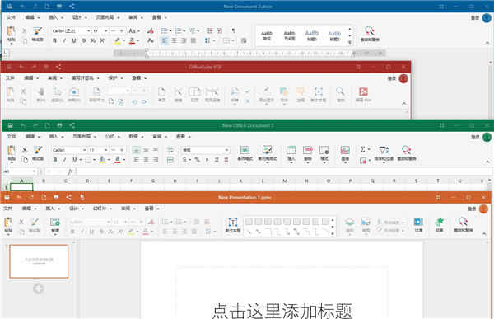Click the bullet list icon in document editor
The height and width of the screenshot is (319, 494).
(x=164, y=31)
